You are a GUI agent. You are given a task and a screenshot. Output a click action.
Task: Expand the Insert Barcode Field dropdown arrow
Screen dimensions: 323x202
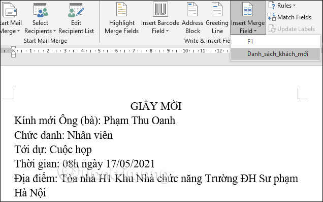(x=167, y=31)
